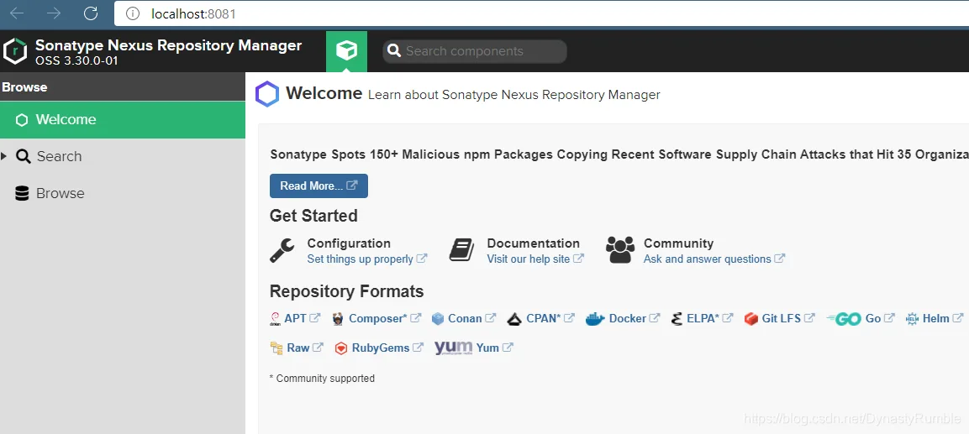Open Browse in the sidebar menu
Screen dimensions: 969x434
[x=60, y=193]
